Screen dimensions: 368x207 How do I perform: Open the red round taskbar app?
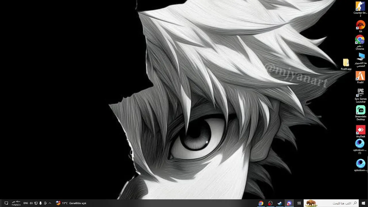(x=270, y=203)
